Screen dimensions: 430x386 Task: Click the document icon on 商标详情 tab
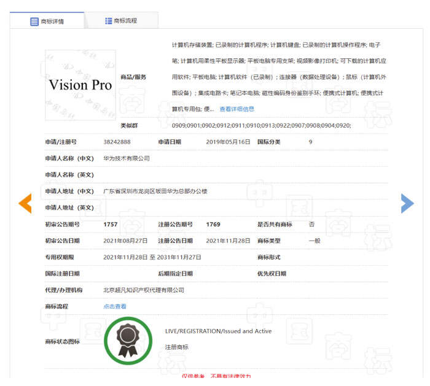click(34, 21)
